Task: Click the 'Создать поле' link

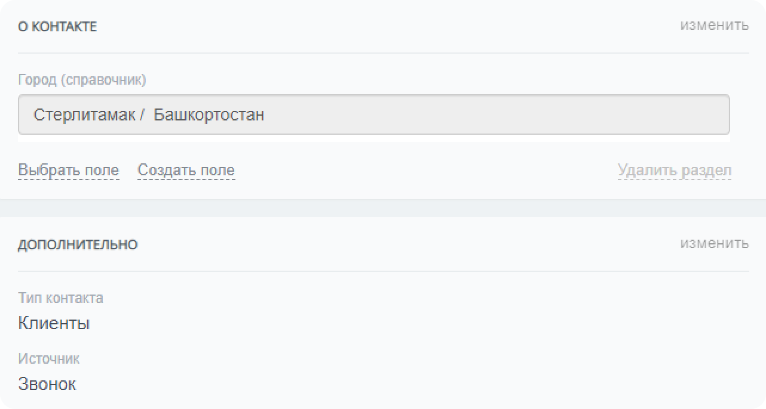Action: pos(186,170)
